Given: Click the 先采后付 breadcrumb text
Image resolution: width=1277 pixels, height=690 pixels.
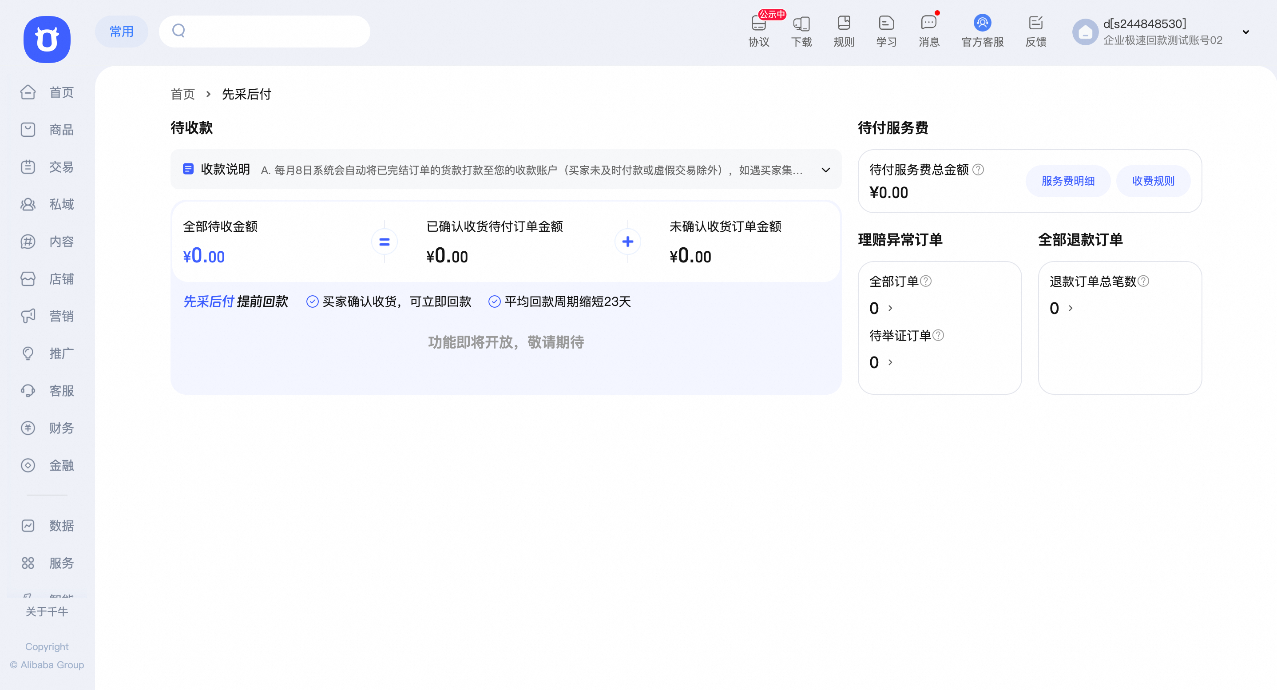Looking at the screenshot, I should [246, 94].
